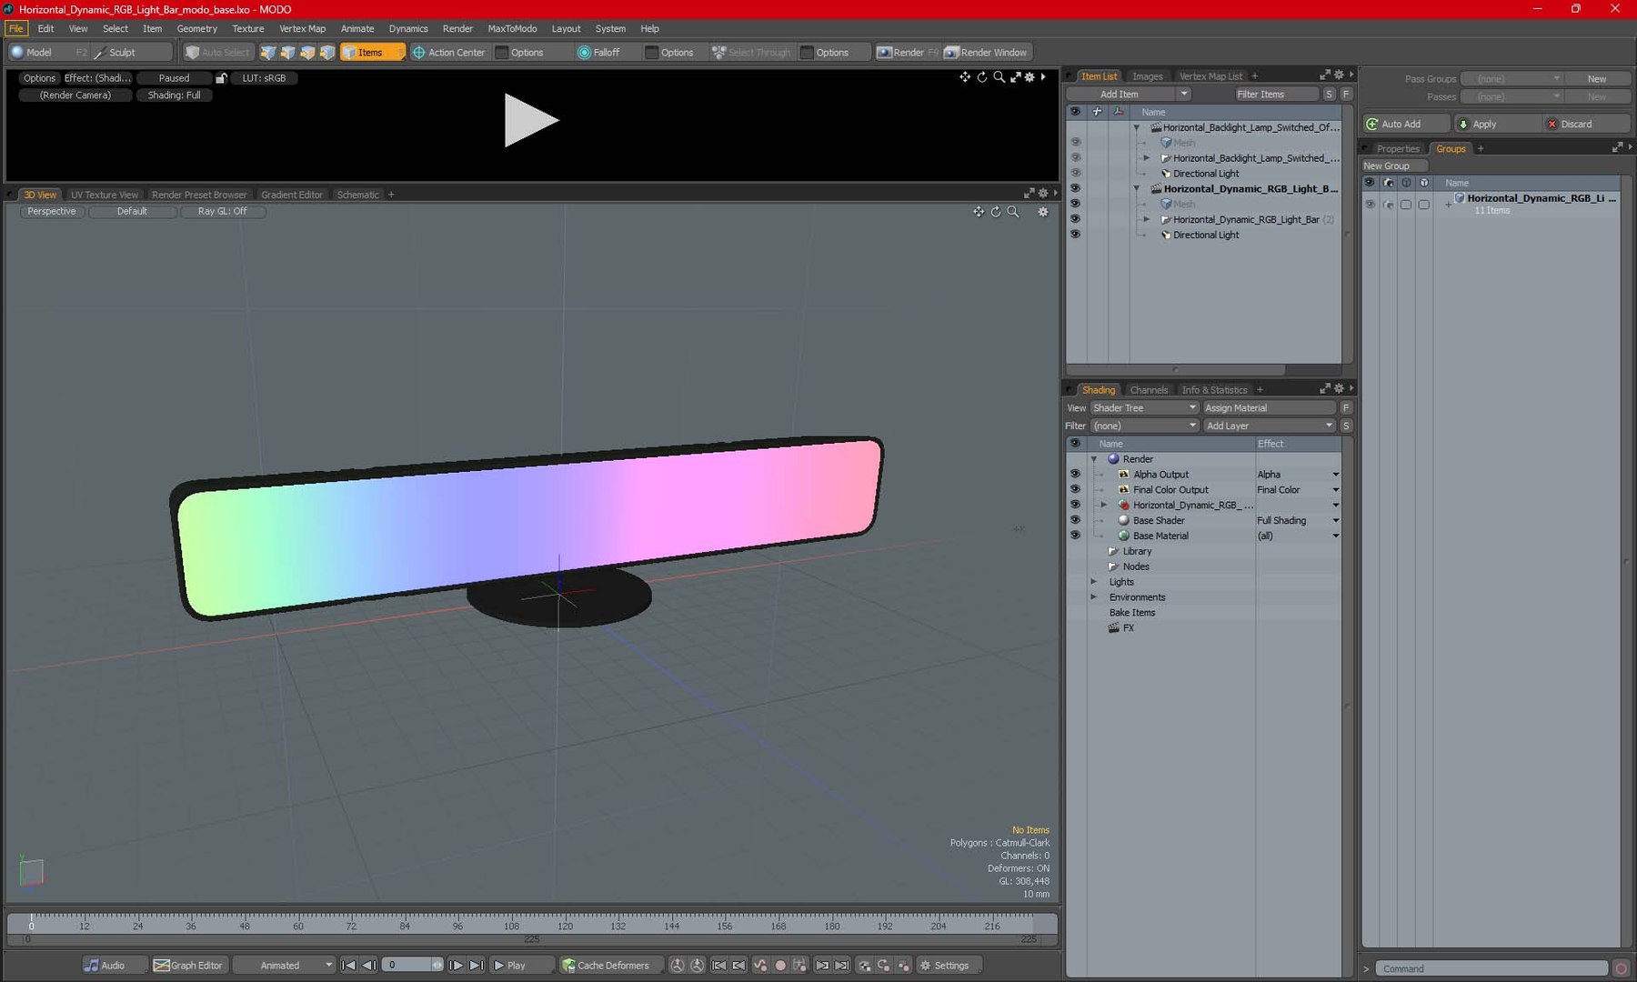Open the 3D viewport settings gear
This screenshot has height=982, width=1637.
[x=1043, y=212]
